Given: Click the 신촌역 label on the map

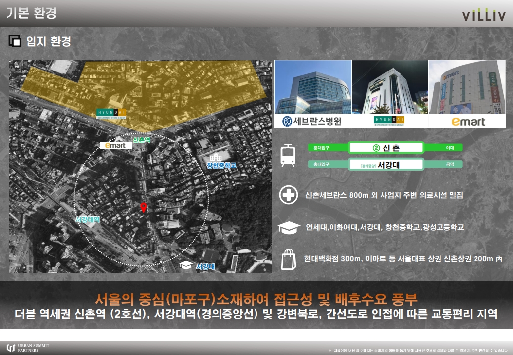Looking at the screenshot, I should (x=142, y=140).
